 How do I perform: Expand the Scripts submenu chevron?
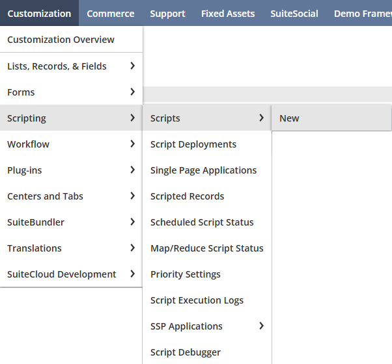click(262, 118)
